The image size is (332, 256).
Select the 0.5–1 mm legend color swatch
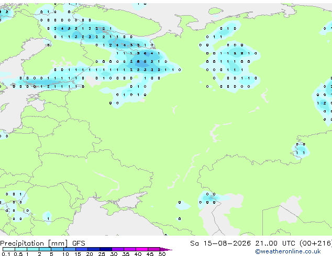(x=21, y=249)
